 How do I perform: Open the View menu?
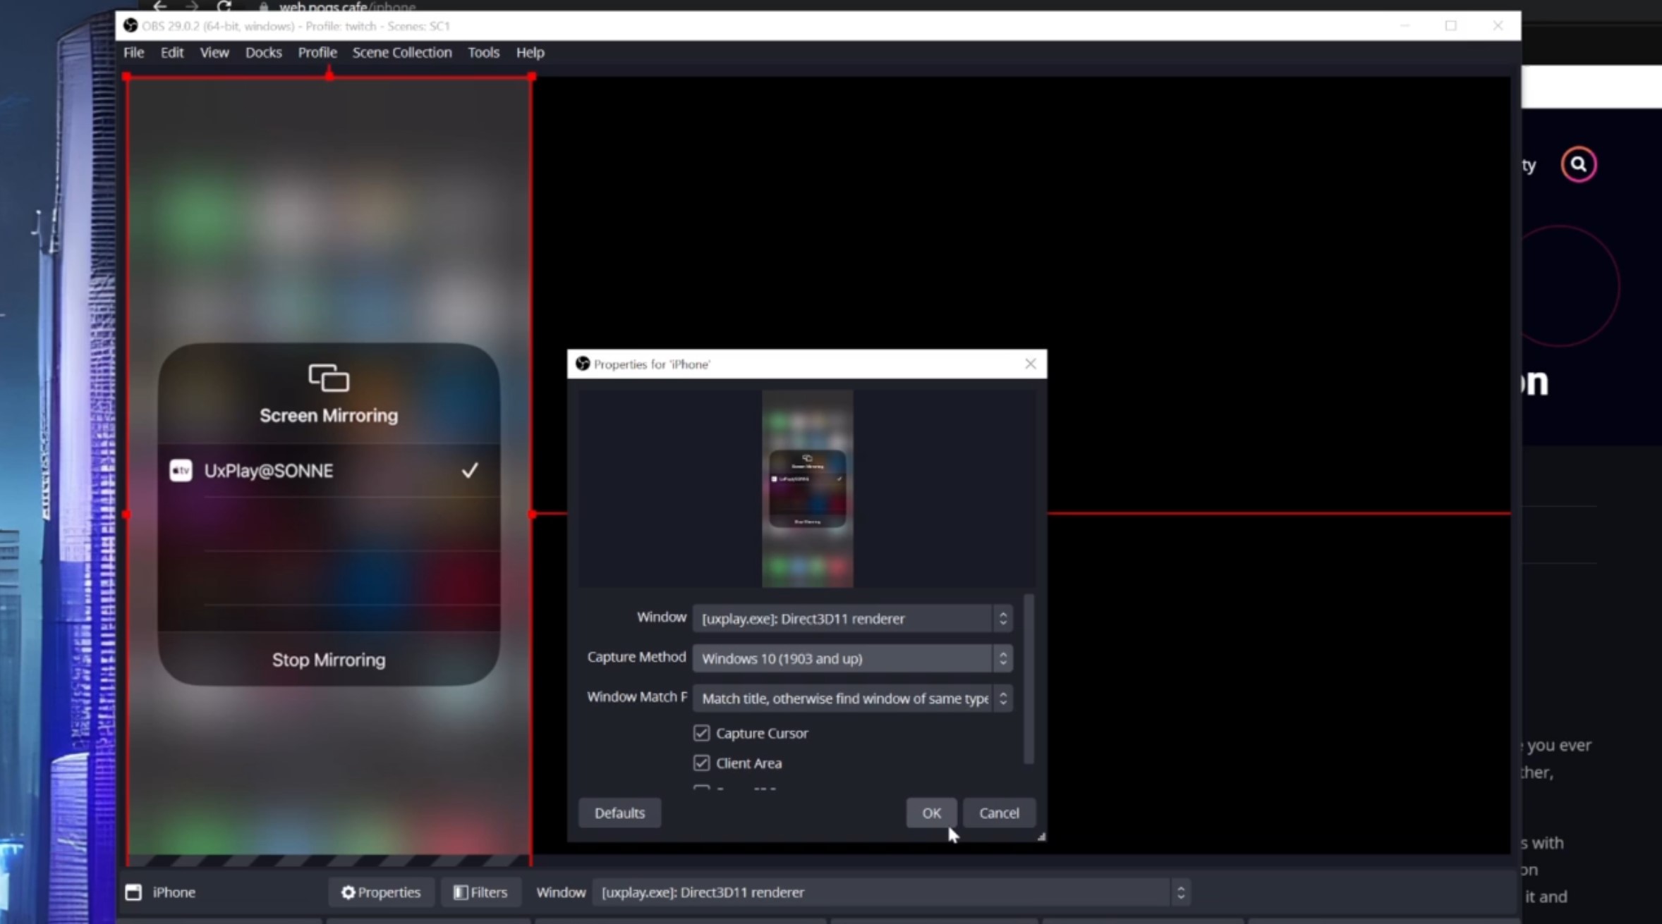(214, 52)
